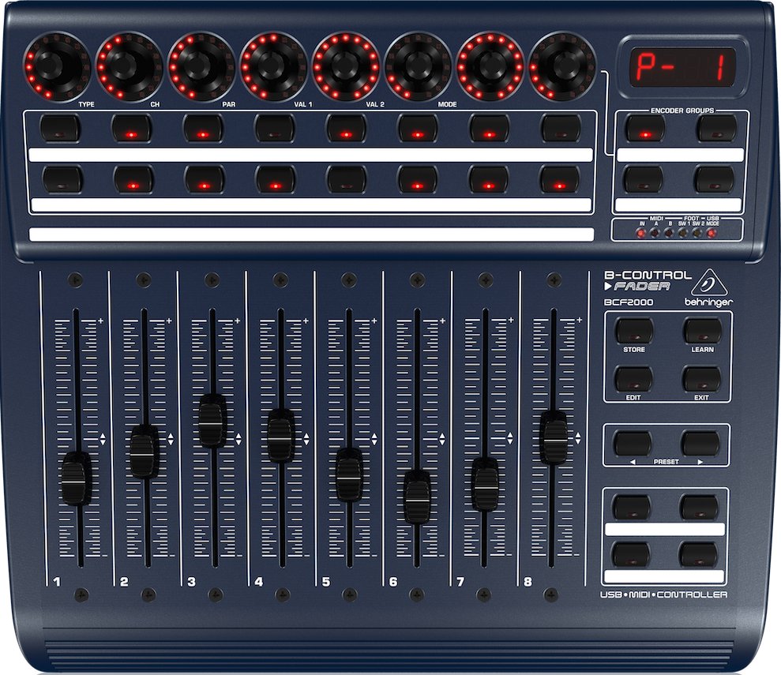
Task: Select the top-left Encoder Groups button
Action: coord(645,128)
